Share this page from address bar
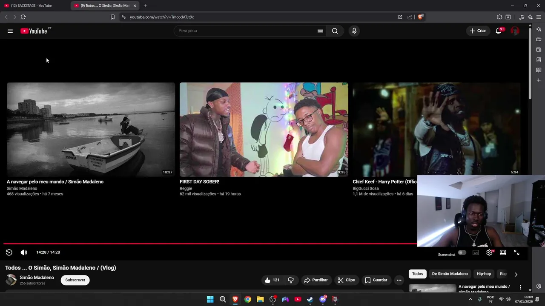 pos(410,17)
